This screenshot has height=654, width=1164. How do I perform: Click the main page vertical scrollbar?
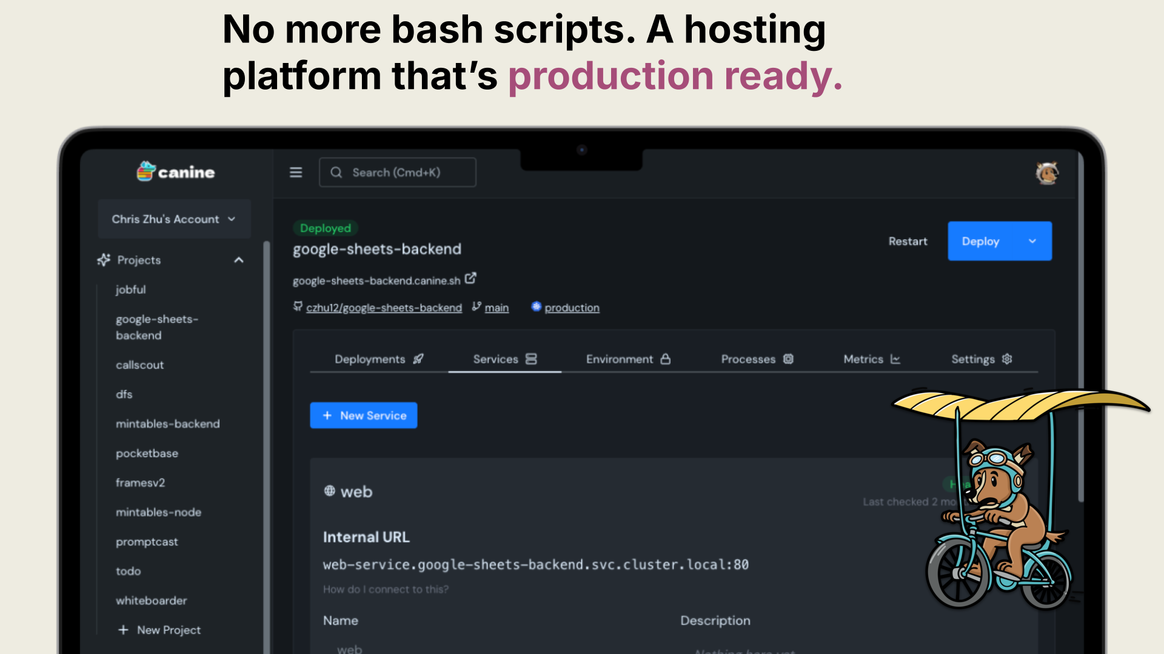1080,327
